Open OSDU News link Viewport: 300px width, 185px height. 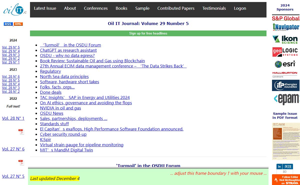click(x=51, y=113)
